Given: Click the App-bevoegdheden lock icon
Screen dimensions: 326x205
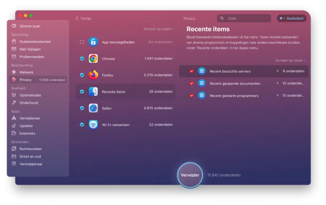Looking at the screenshot, I should [93, 42].
